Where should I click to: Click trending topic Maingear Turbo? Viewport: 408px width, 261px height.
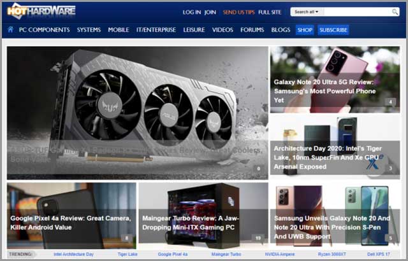click(226, 254)
